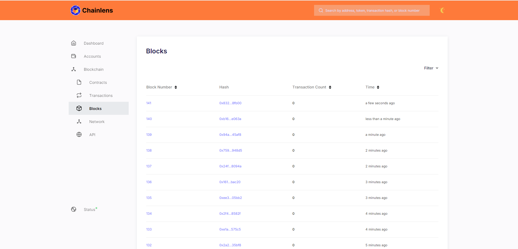Select the Blockchain sidebar section

[x=94, y=69]
